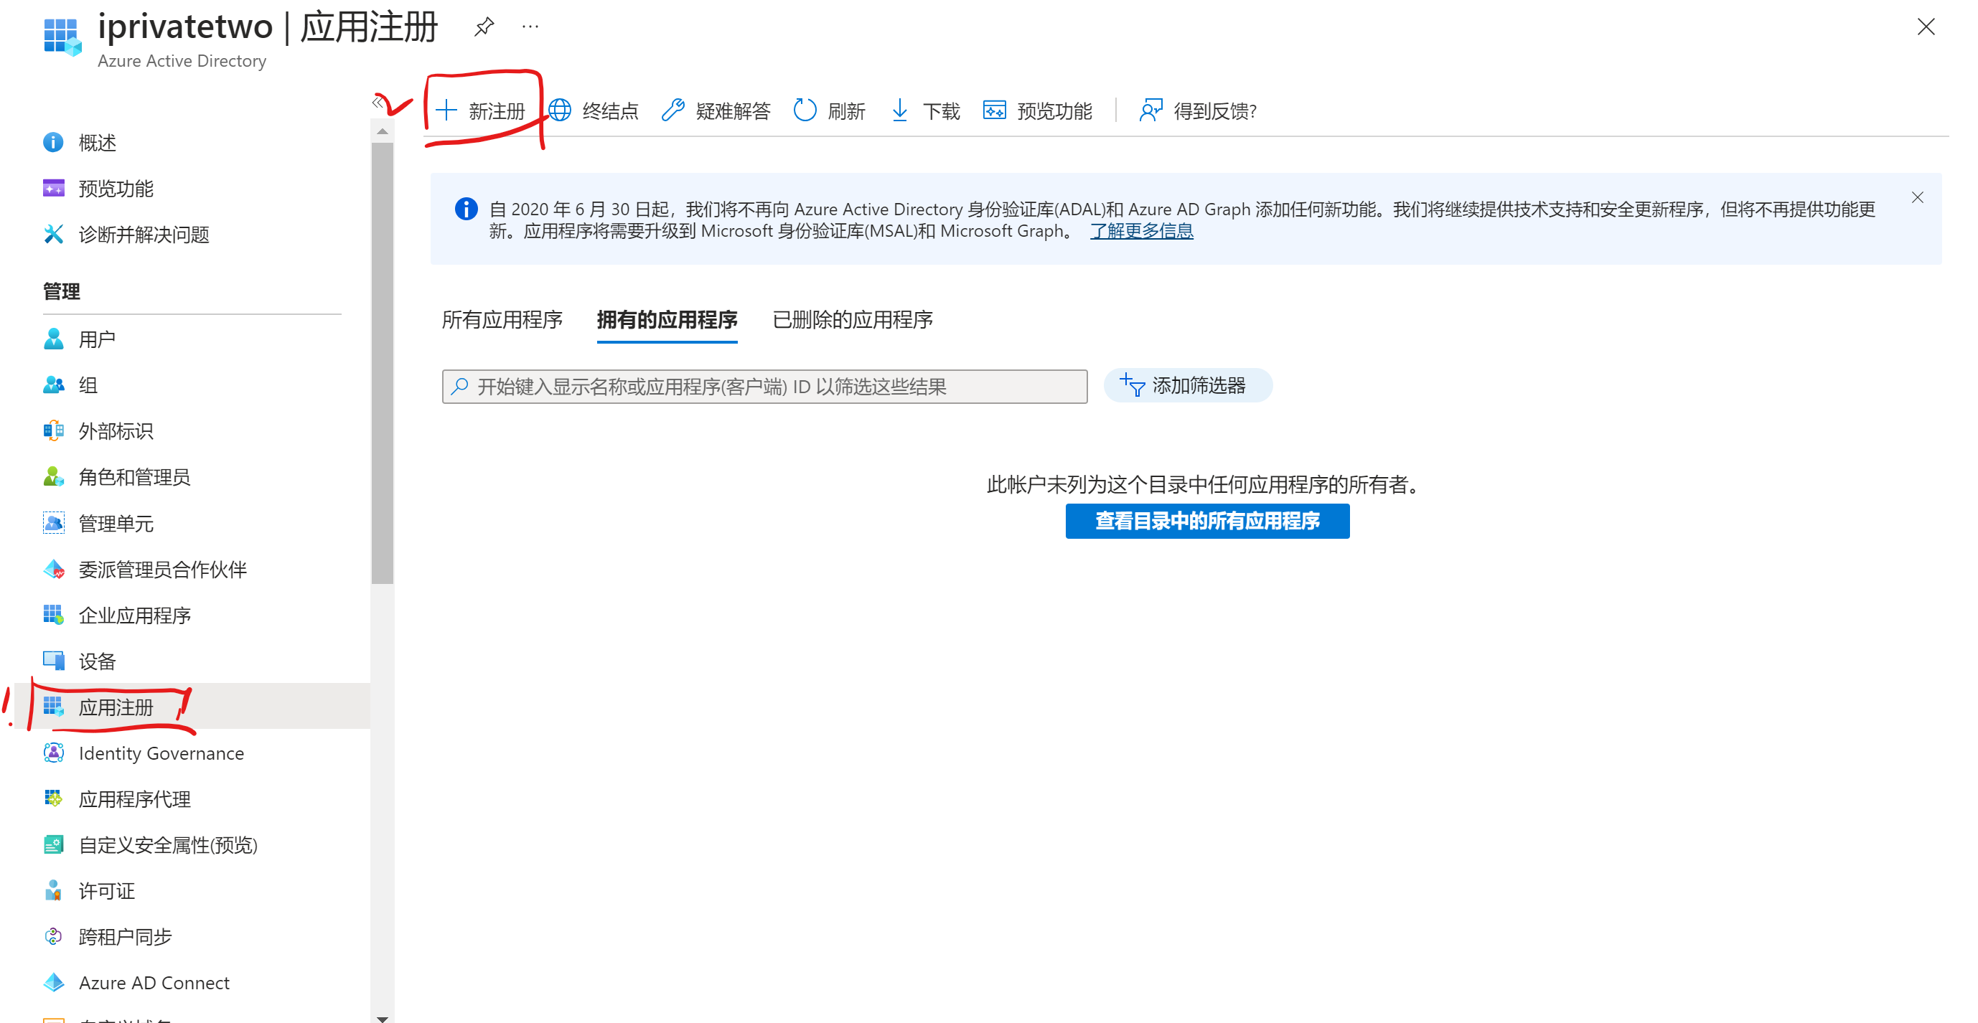The height and width of the screenshot is (1023, 1978).
Task: Click the 企业应用程序 grid icon
Action: tap(54, 616)
